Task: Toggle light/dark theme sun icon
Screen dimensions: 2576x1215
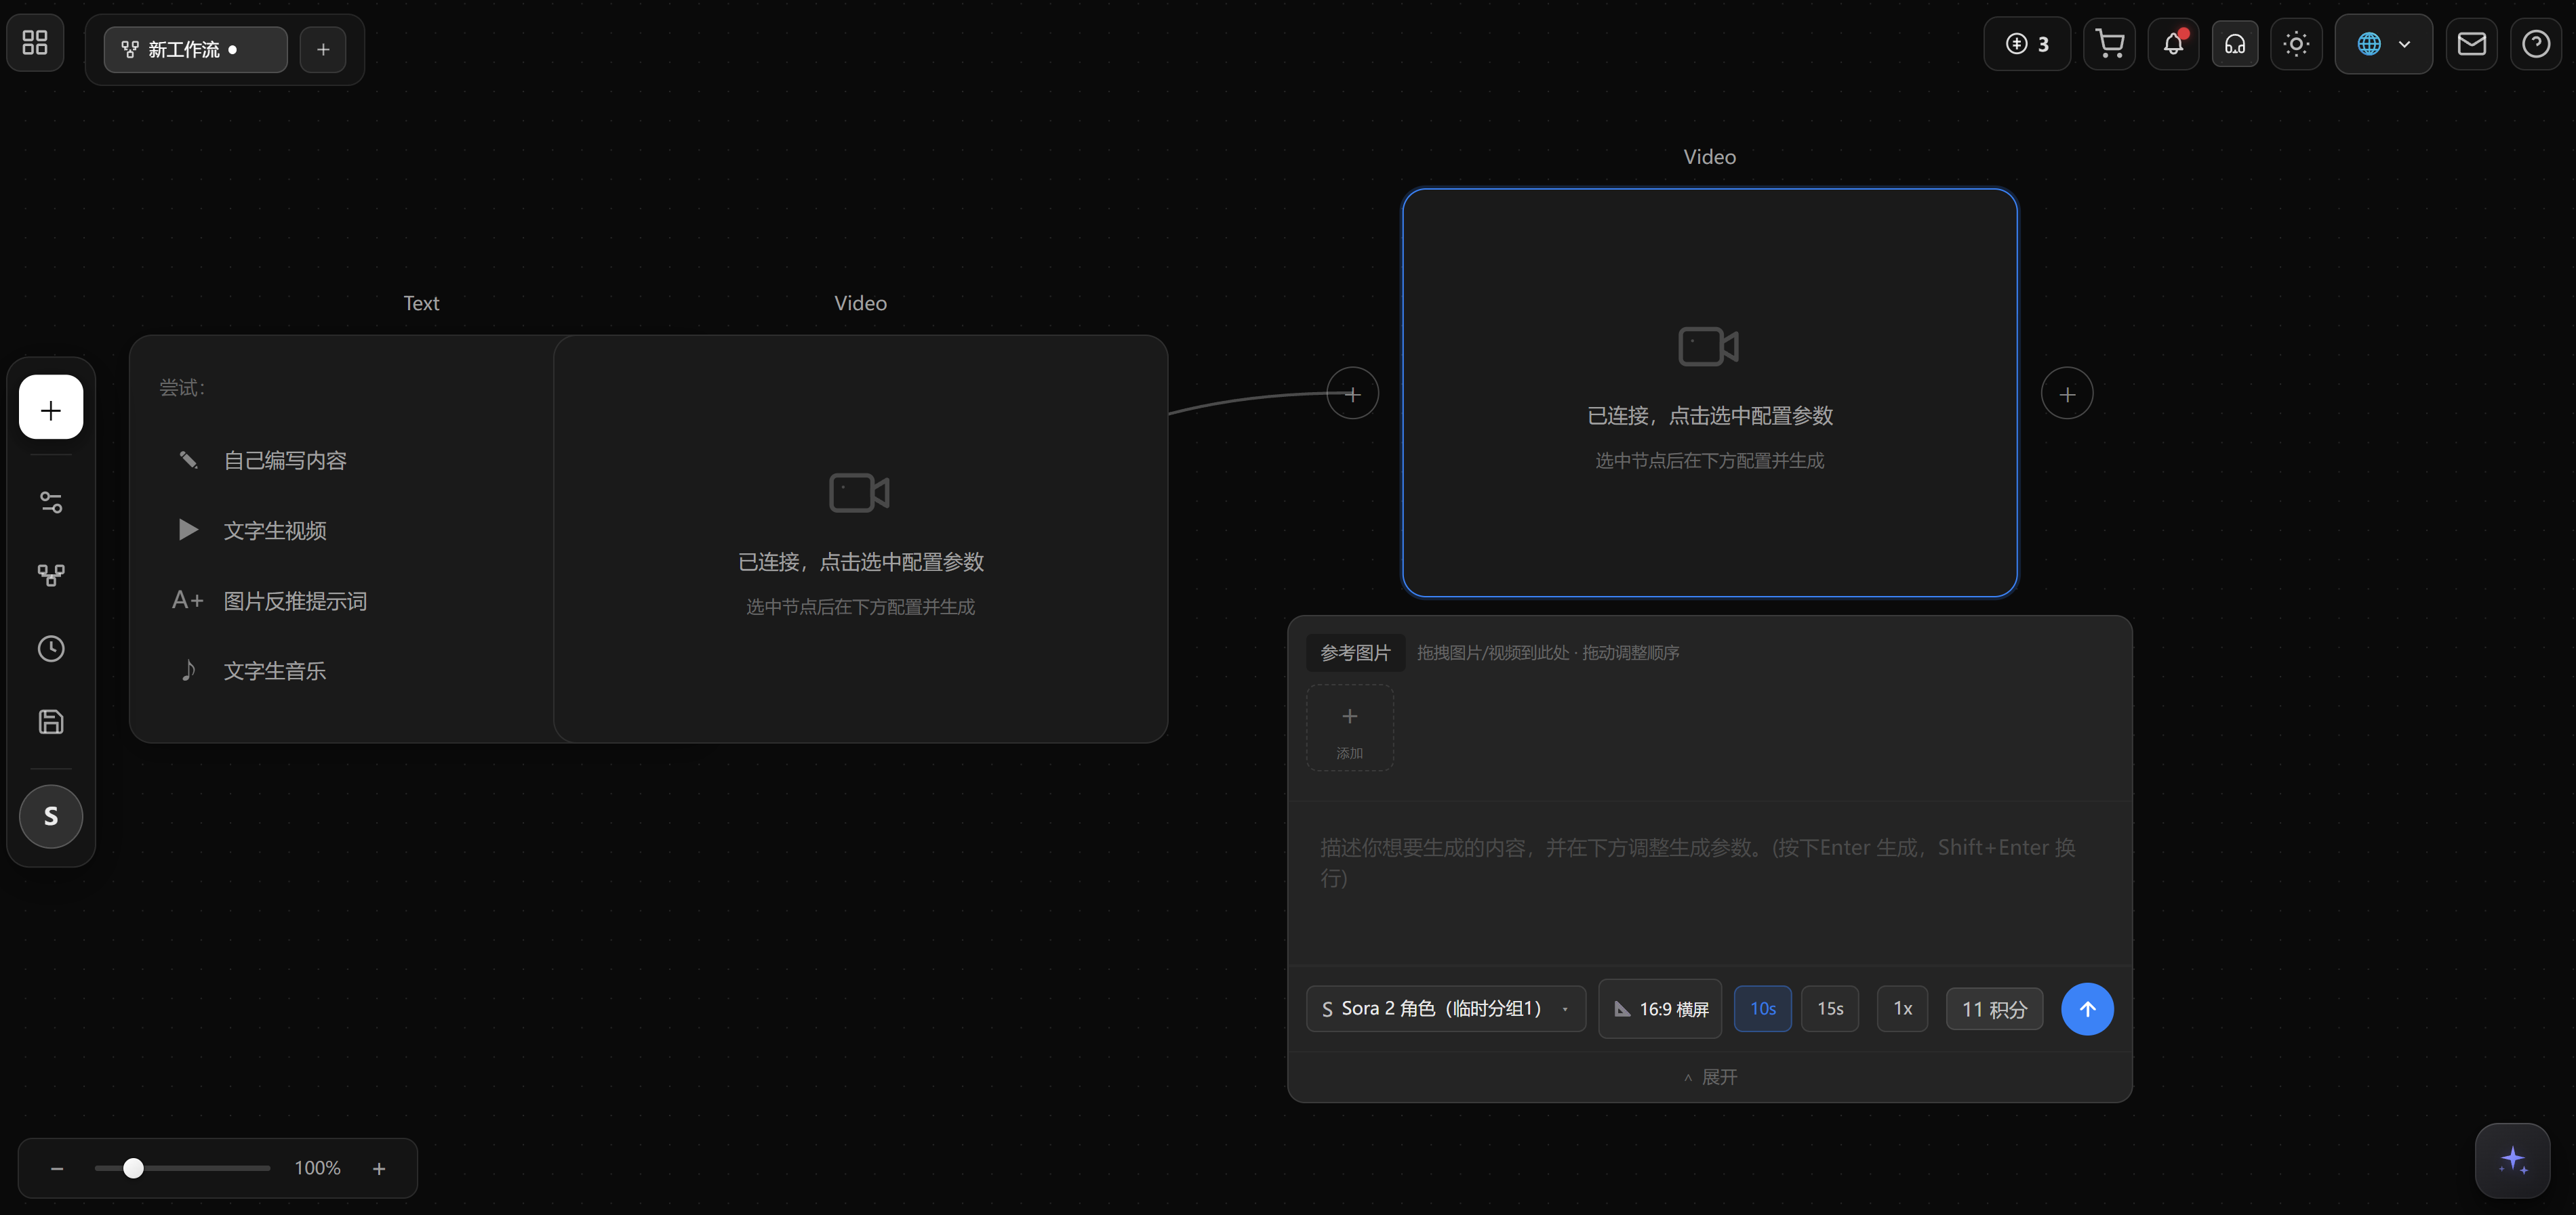Action: click(x=2296, y=44)
